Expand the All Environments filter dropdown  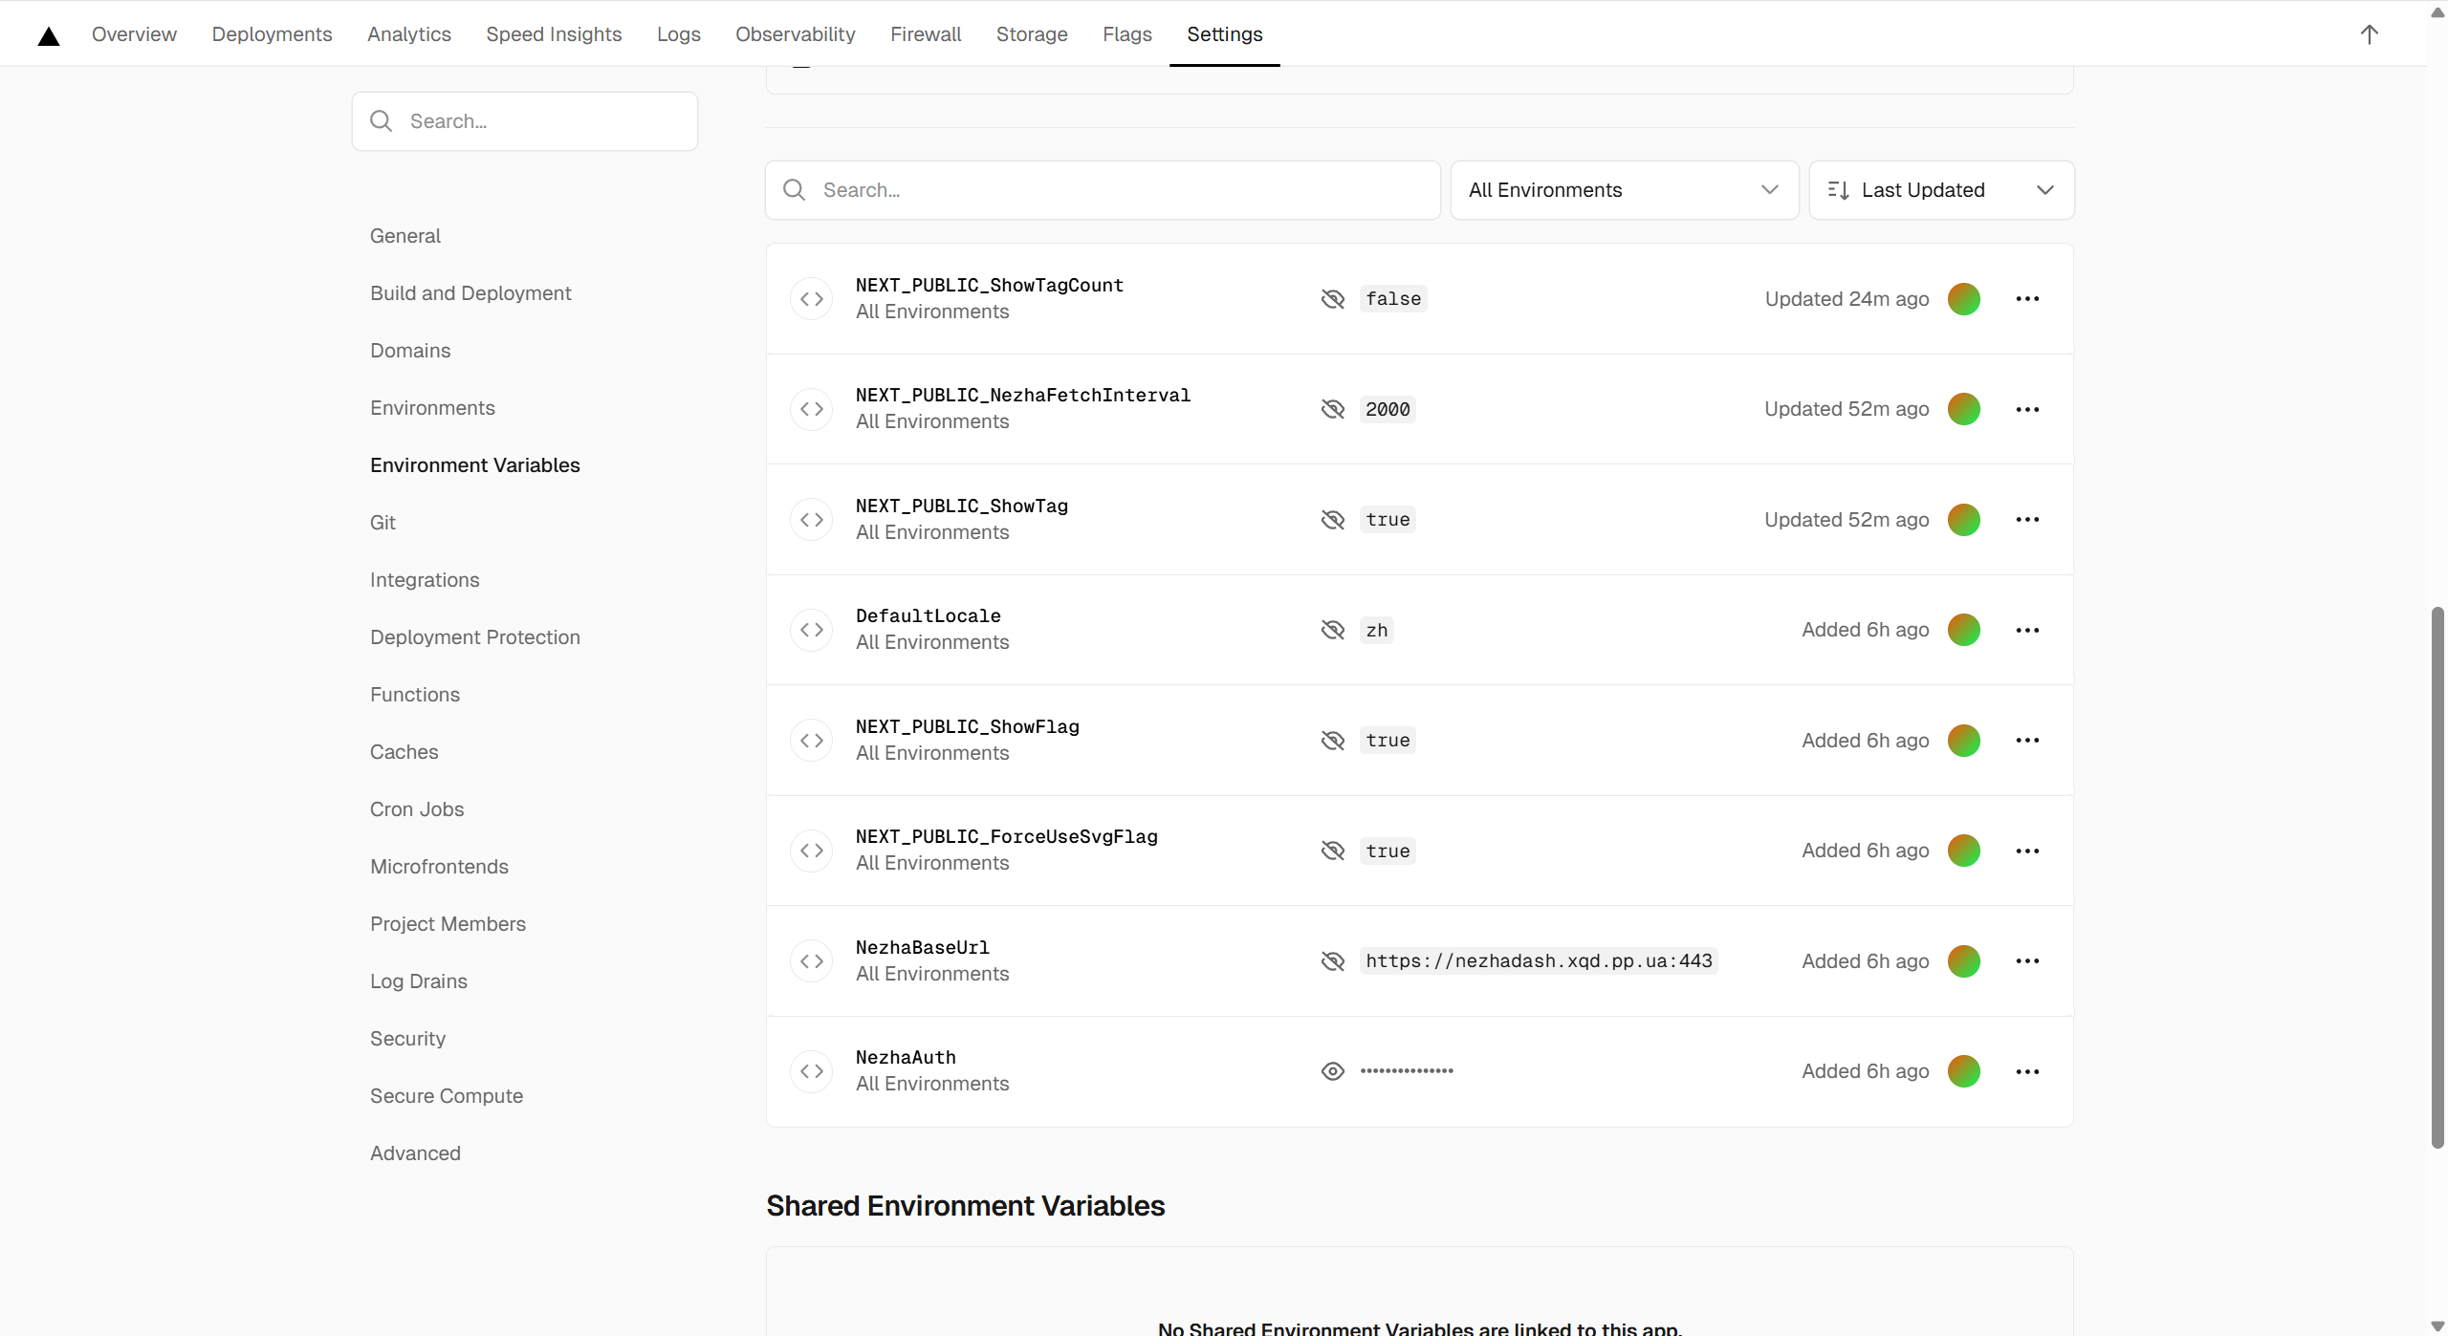click(x=1624, y=190)
